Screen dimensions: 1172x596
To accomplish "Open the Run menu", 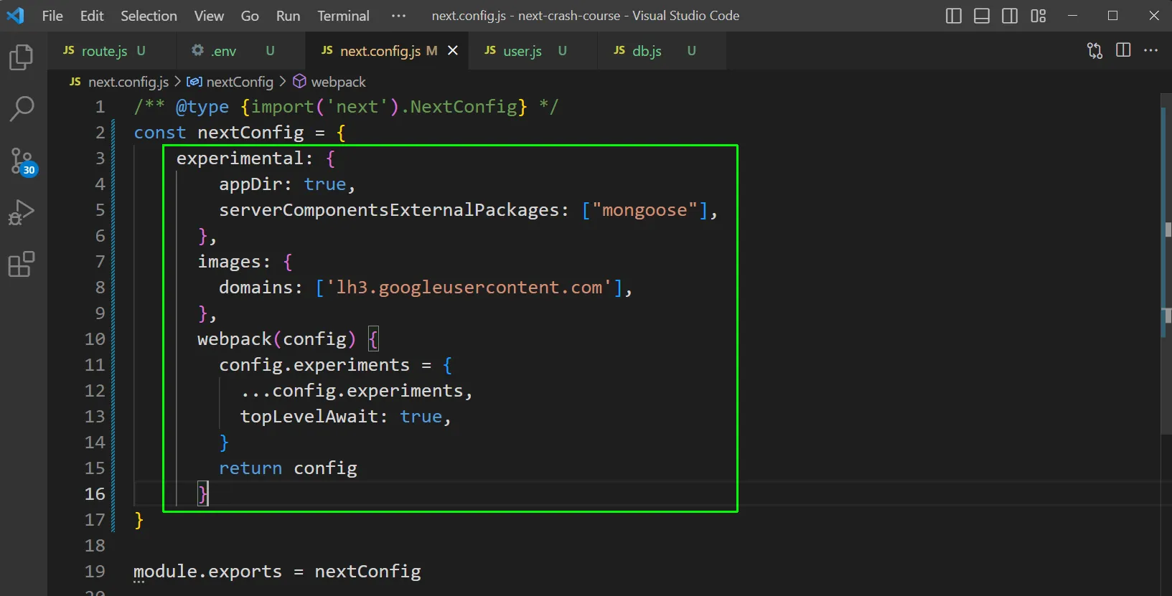I will point(289,16).
